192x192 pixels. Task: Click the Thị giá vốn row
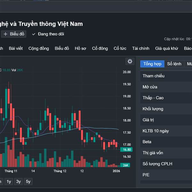click(x=166, y=153)
